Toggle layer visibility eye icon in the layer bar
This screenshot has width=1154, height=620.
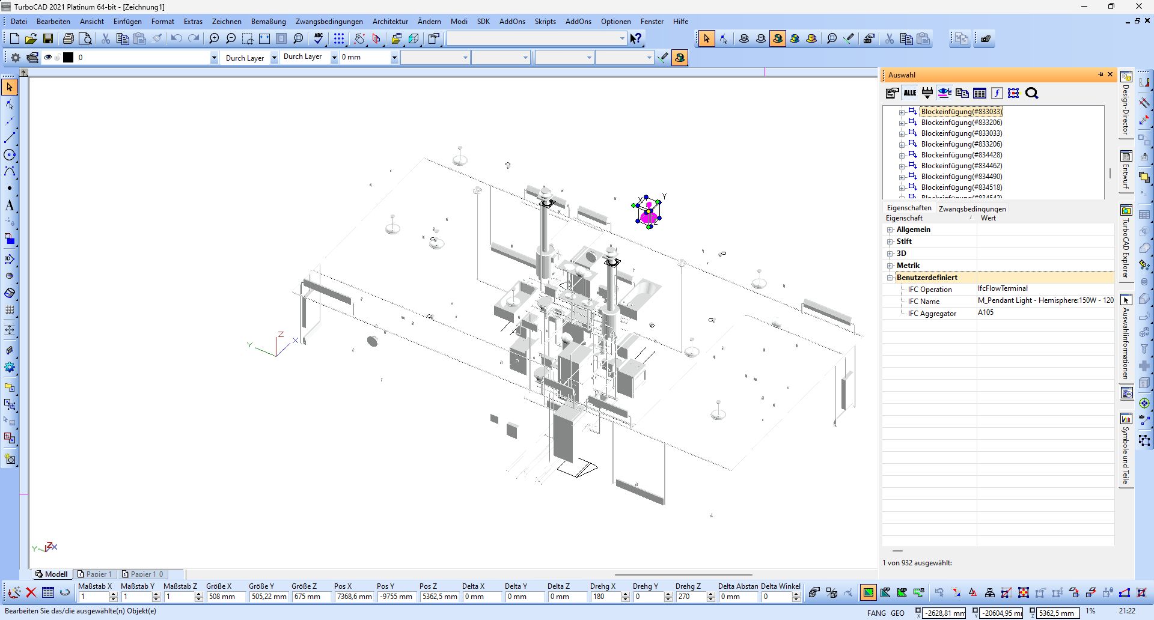pyautogui.click(x=48, y=58)
